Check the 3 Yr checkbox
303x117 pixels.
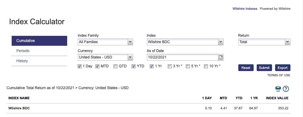[x=170, y=66]
